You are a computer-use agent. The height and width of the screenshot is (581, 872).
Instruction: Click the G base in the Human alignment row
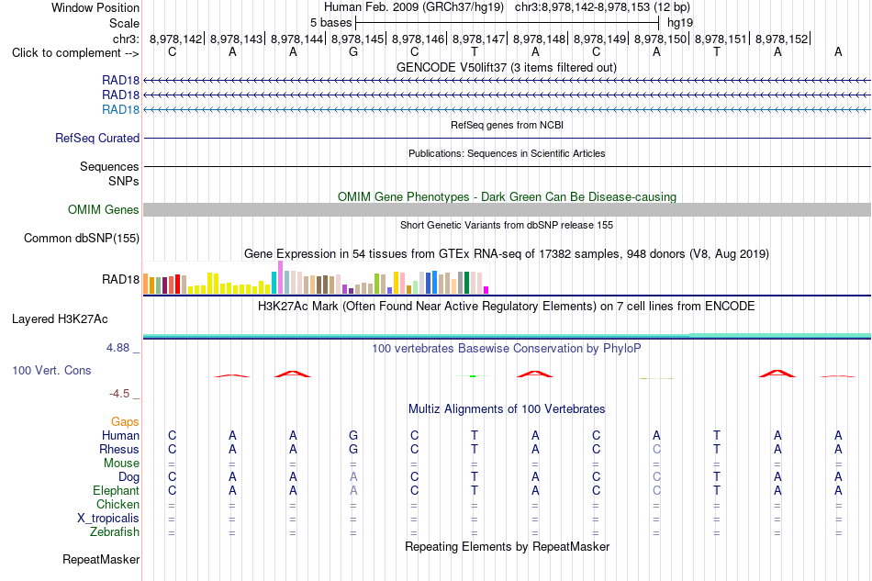click(353, 435)
